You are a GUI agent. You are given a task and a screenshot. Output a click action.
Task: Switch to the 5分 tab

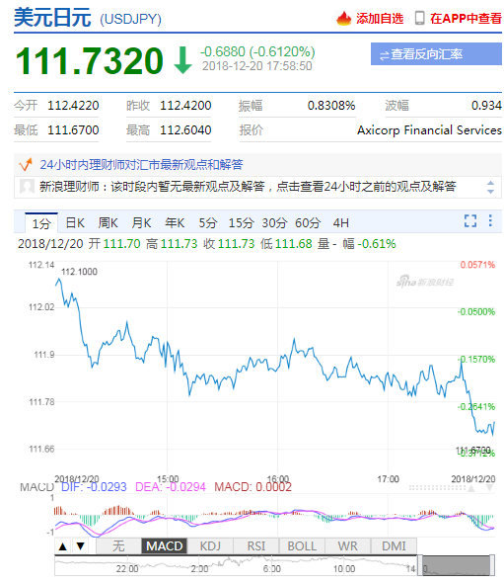tap(208, 223)
